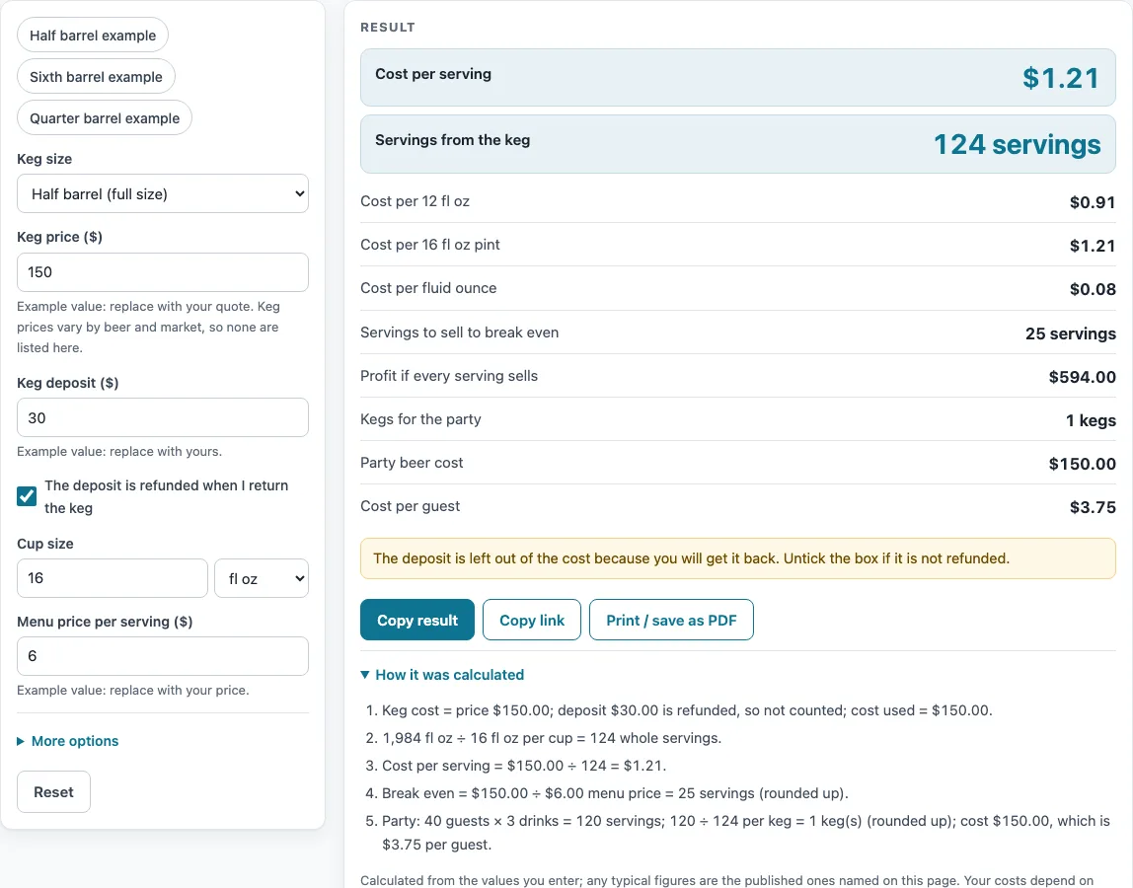Click the Profit if every serving sells label

(x=449, y=376)
